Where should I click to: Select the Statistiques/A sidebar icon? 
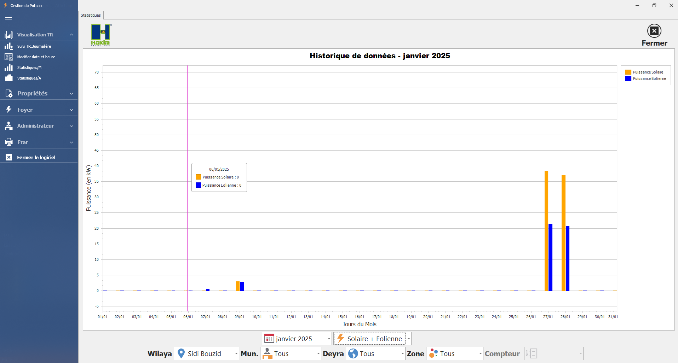pyautogui.click(x=9, y=78)
